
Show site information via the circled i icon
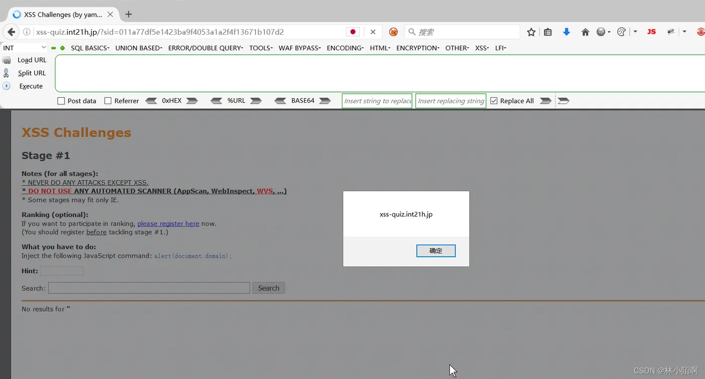click(27, 32)
